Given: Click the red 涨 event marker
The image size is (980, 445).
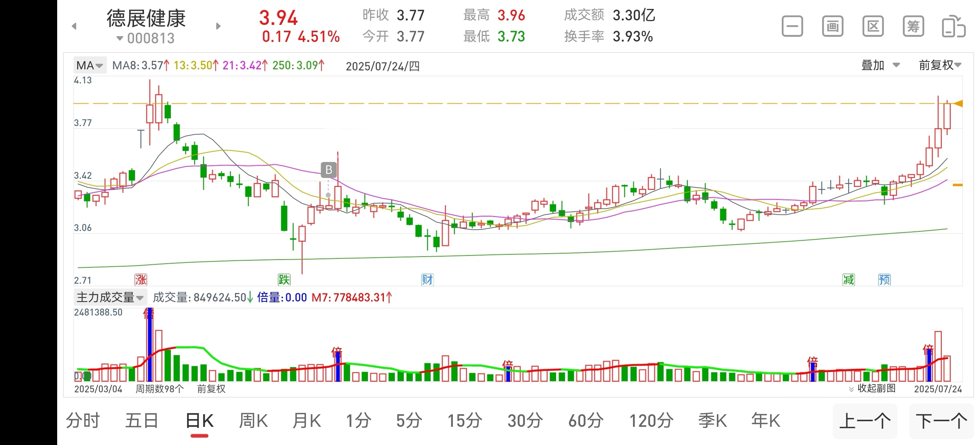Looking at the screenshot, I should (141, 280).
